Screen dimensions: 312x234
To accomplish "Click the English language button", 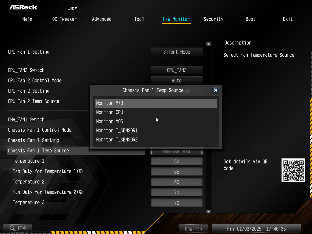I will point(193,229).
